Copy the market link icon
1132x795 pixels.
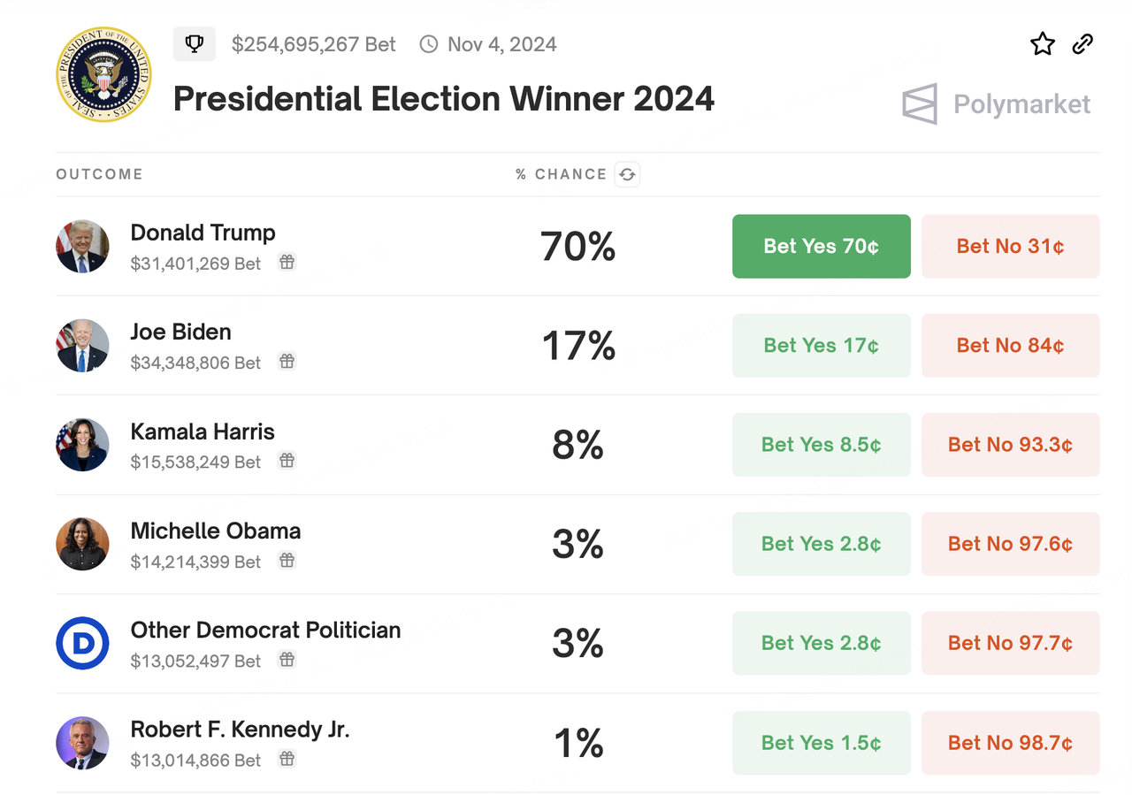click(1082, 44)
